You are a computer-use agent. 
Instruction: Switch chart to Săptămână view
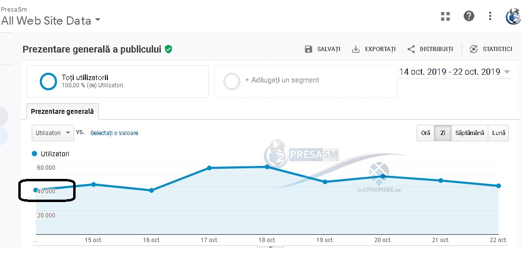coord(469,133)
